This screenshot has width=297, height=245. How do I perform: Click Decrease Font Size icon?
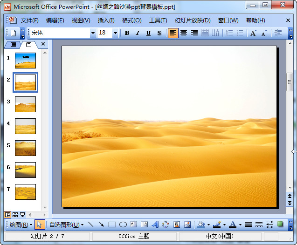(x=264, y=33)
